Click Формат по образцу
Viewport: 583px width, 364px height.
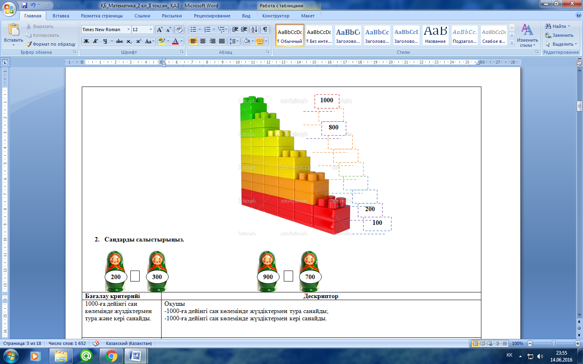pyautogui.click(x=51, y=44)
